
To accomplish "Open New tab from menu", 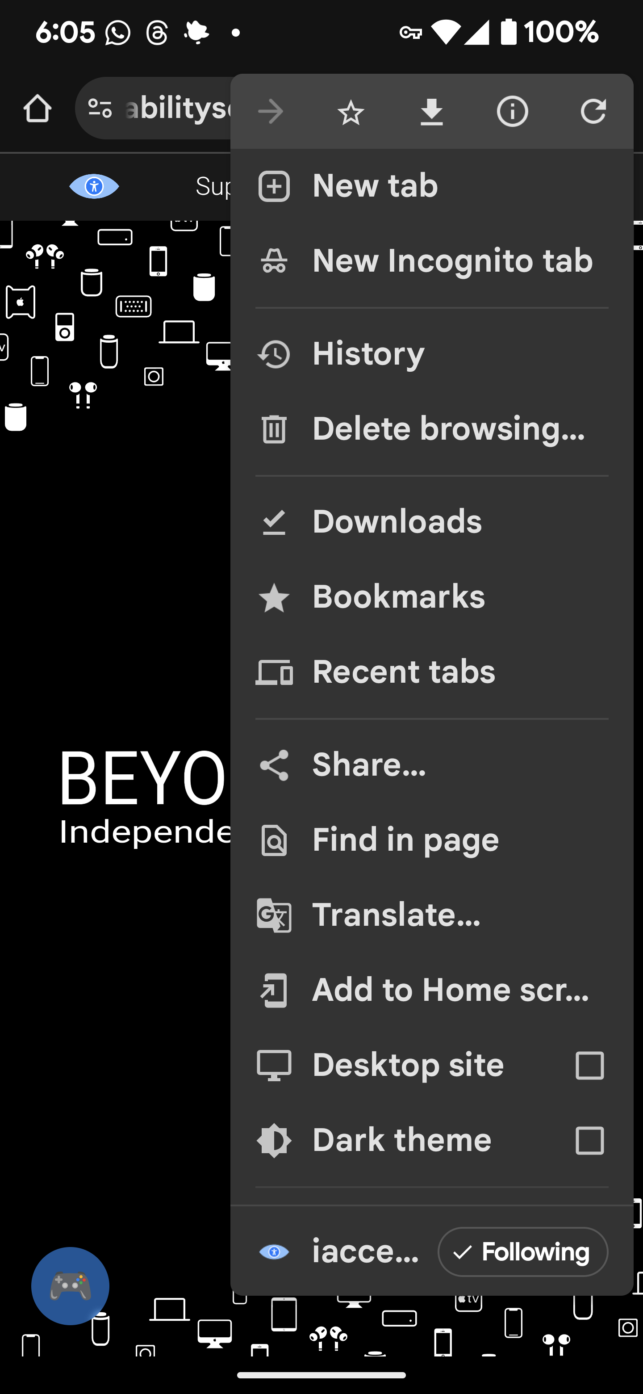I will pos(376,187).
